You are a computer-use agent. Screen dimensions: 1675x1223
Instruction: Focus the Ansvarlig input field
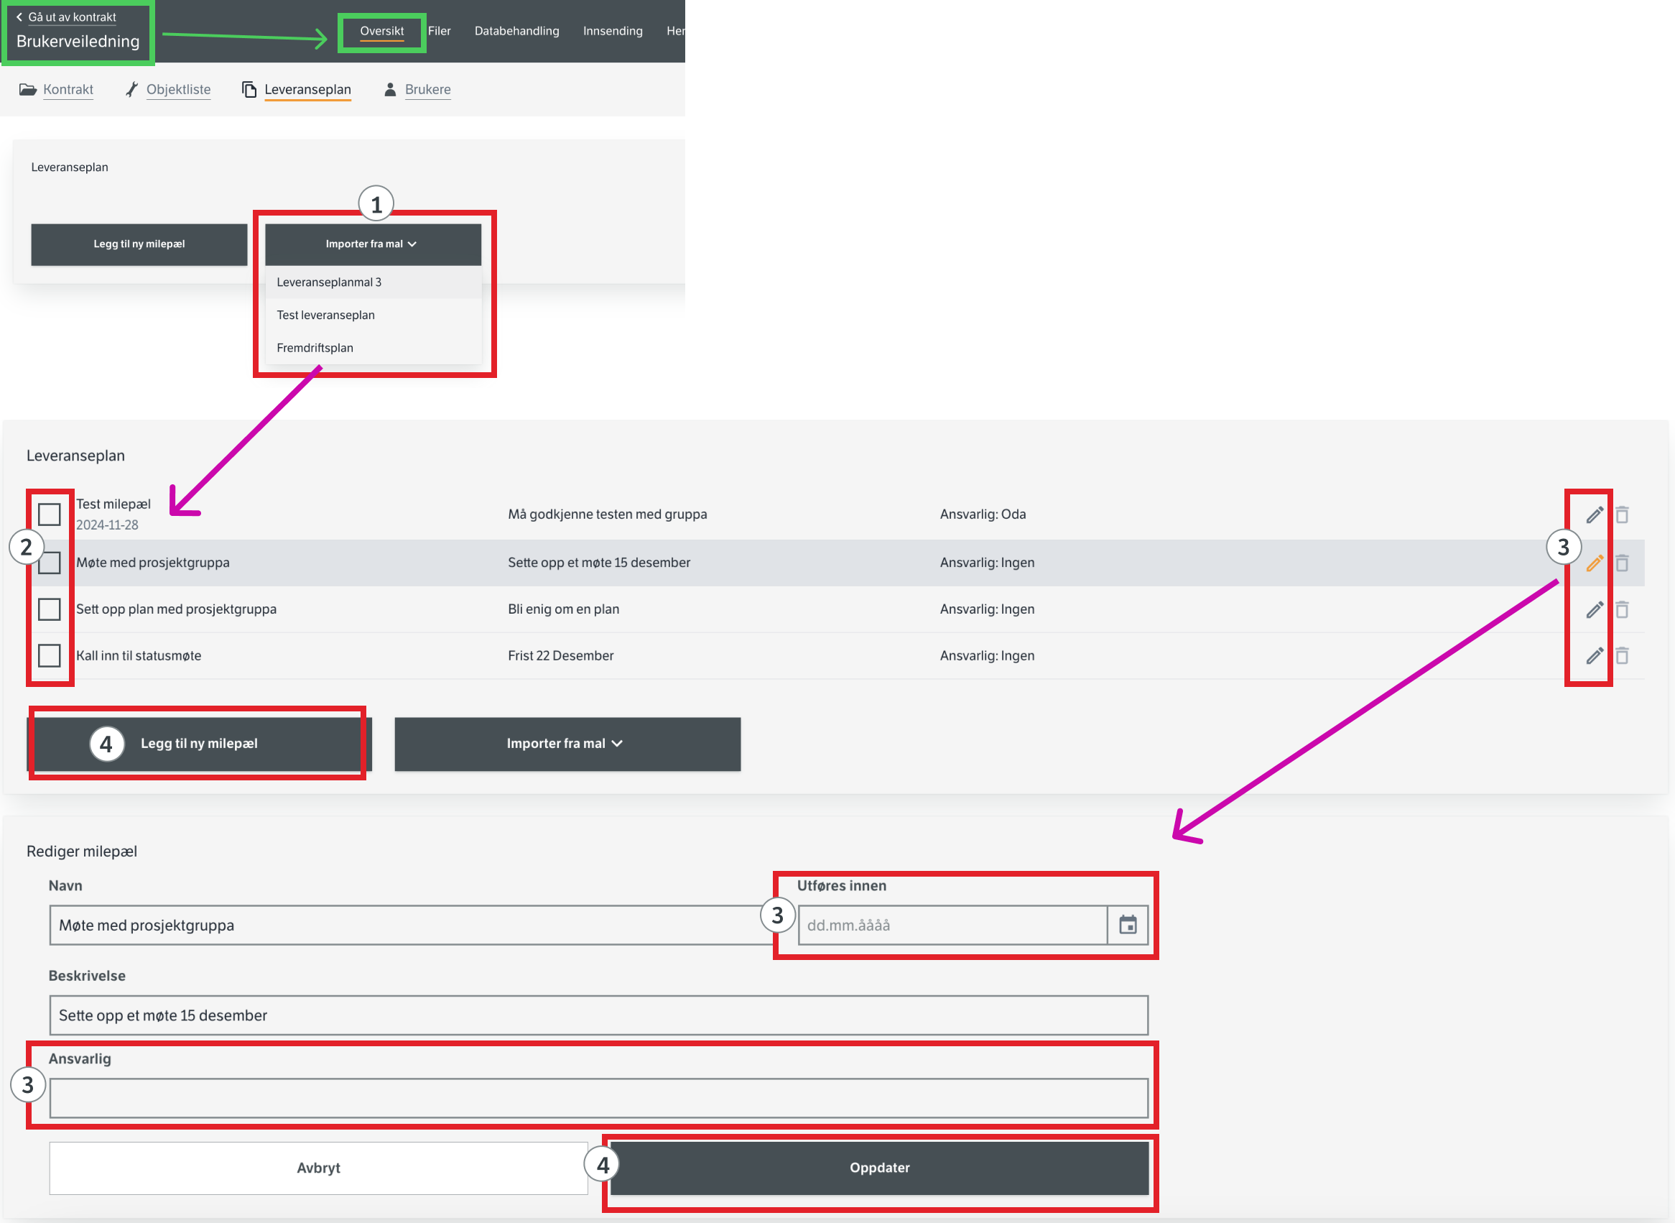point(598,1098)
